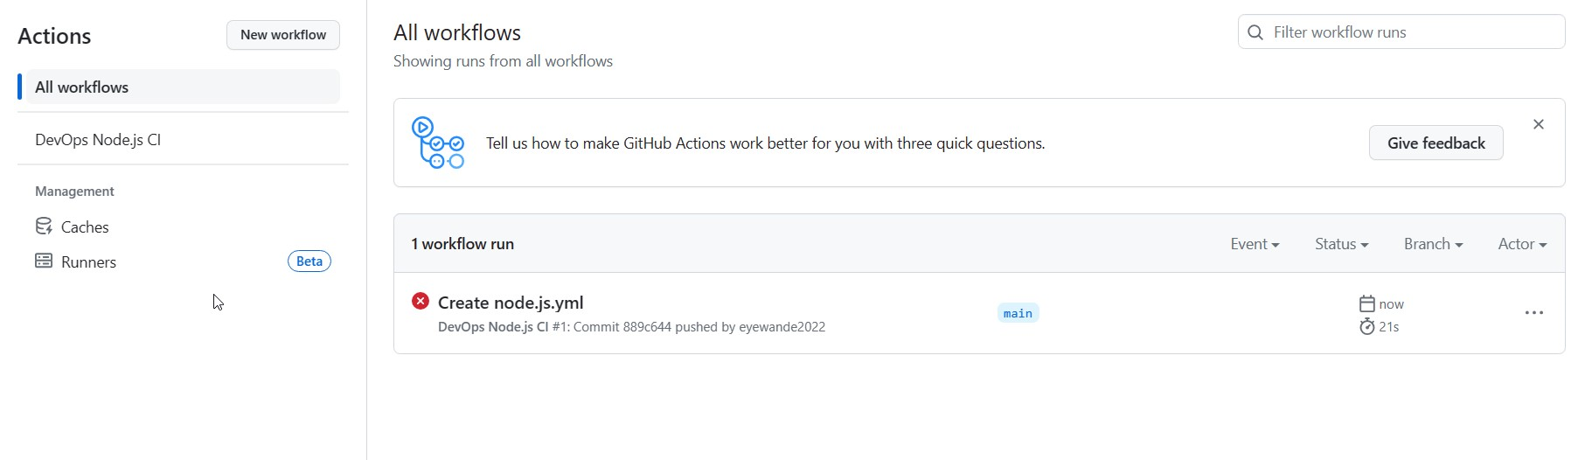Click the Caches database icon

coord(44,227)
